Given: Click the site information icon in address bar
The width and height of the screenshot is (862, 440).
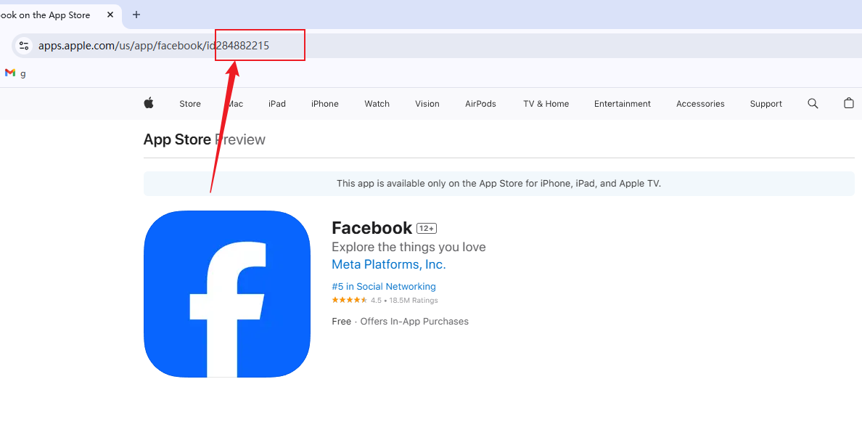Looking at the screenshot, I should point(24,46).
